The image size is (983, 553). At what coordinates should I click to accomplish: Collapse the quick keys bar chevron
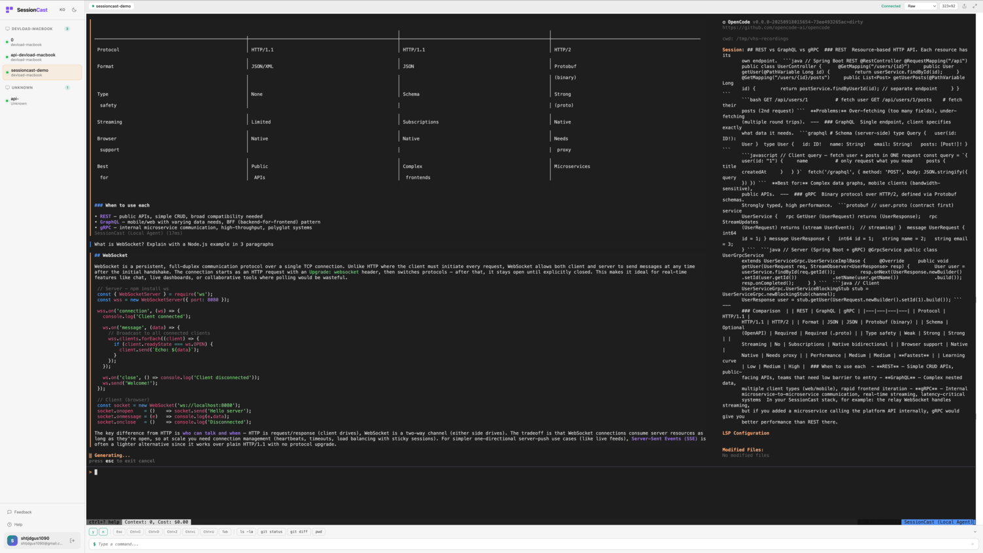[975, 531]
